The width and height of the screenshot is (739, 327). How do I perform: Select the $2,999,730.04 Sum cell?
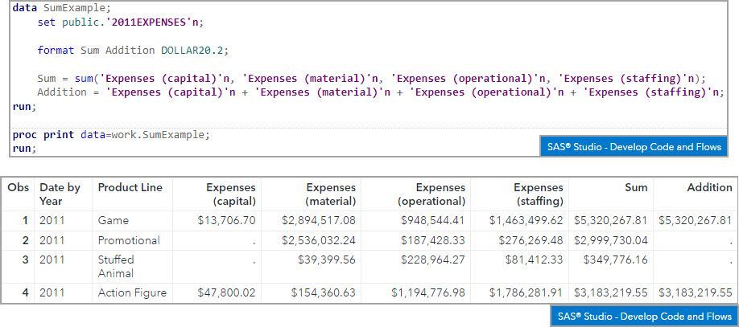point(610,240)
